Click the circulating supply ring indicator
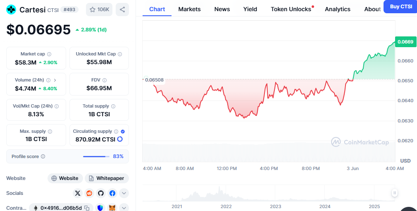The width and height of the screenshot is (417, 211). 120,139
